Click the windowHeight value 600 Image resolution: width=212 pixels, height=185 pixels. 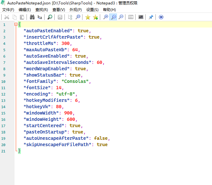pyautogui.click(x=71, y=119)
